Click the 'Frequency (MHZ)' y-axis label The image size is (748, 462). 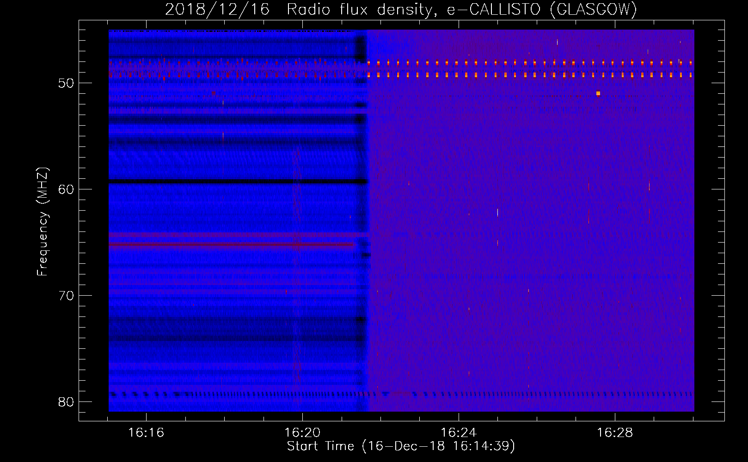pyautogui.click(x=43, y=222)
